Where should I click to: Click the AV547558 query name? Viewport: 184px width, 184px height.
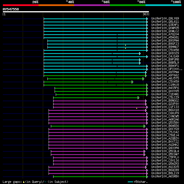tap(11, 9)
